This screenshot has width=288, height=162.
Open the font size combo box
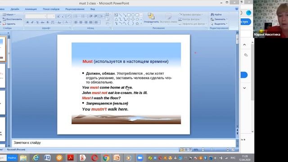point(51,16)
